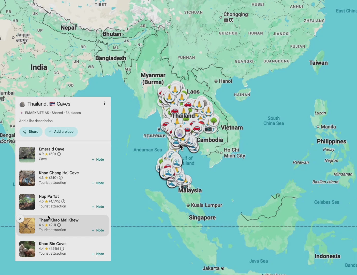Open Khao Chang Hai Cave photo thumbnail
The height and width of the screenshot is (275, 357).
(27, 178)
